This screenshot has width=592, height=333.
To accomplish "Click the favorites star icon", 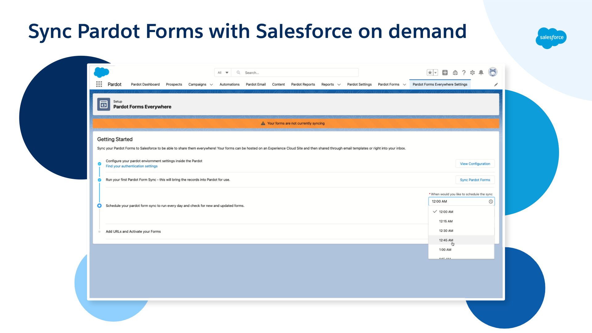I will (430, 72).
